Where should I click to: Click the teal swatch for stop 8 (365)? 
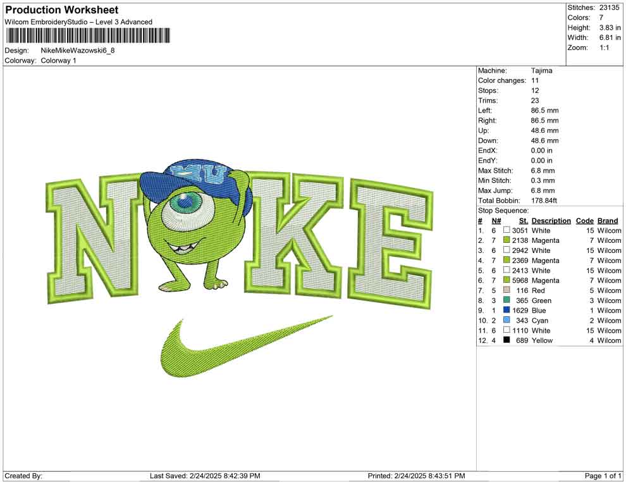tap(506, 300)
